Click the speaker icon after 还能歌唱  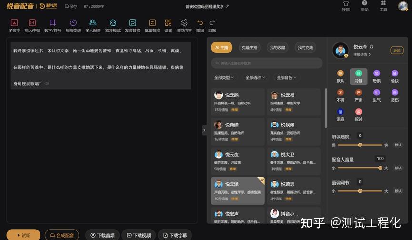click(47, 83)
